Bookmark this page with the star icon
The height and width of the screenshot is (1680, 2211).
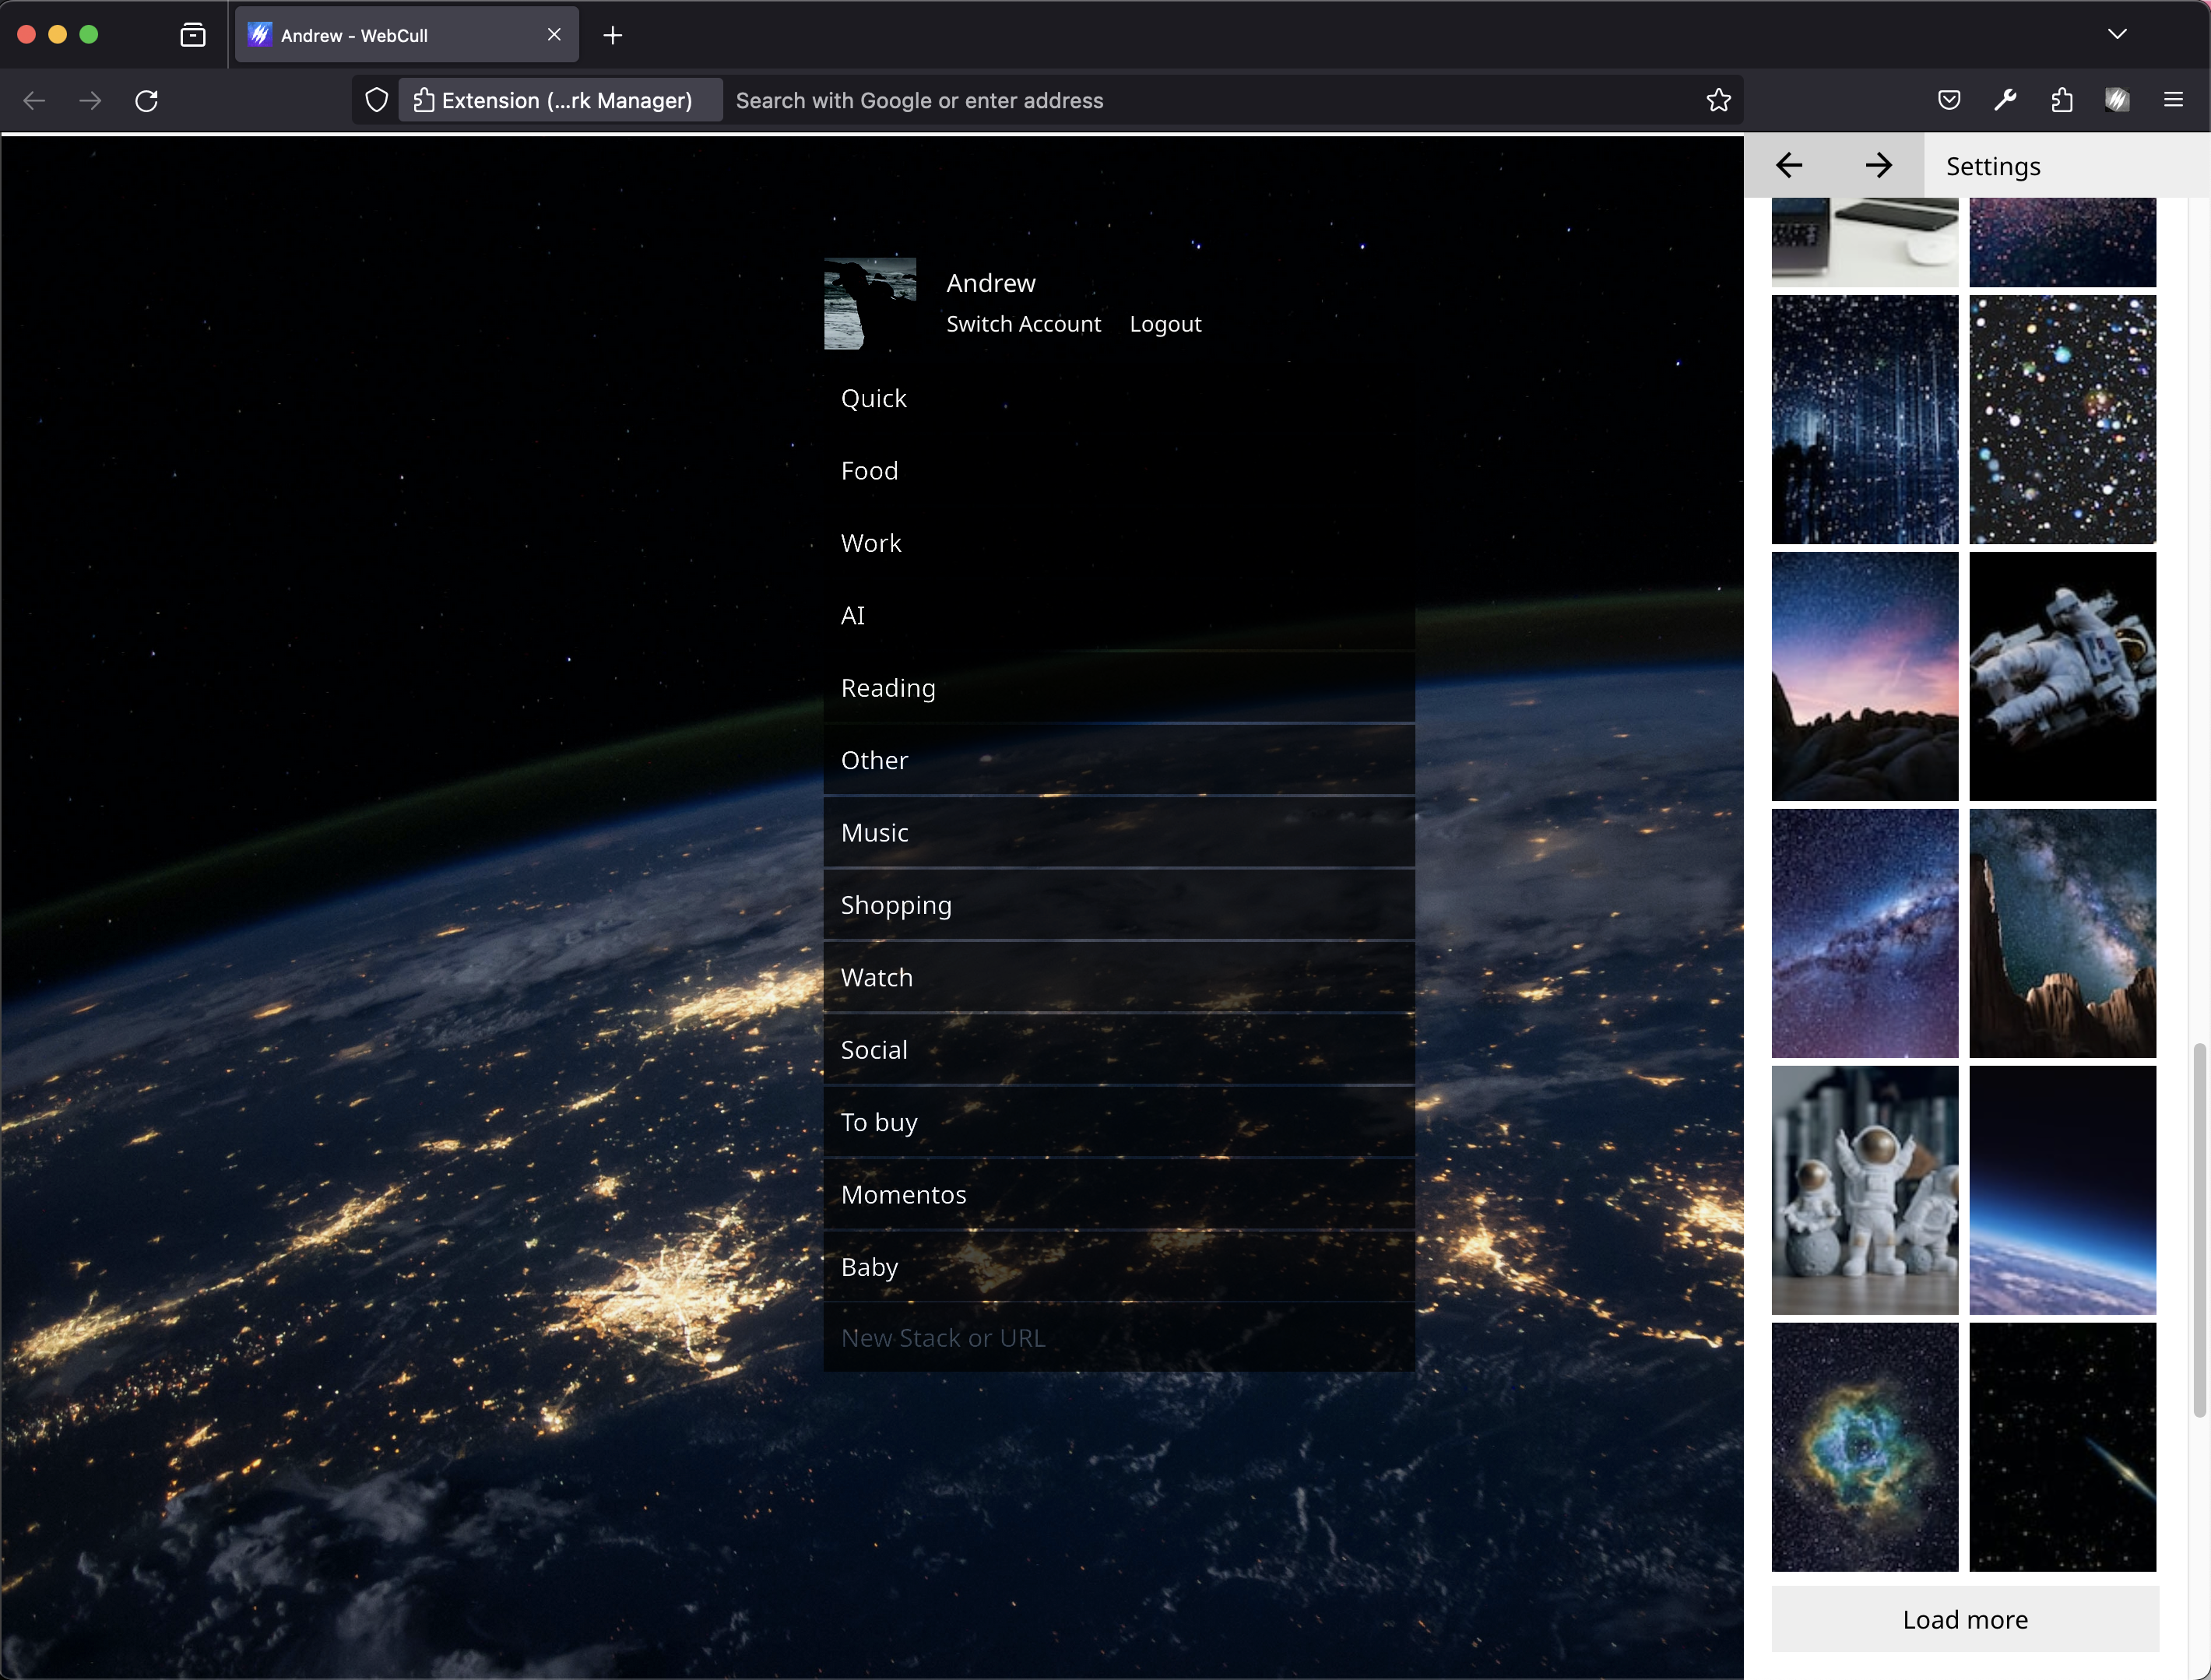click(x=1718, y=100)
